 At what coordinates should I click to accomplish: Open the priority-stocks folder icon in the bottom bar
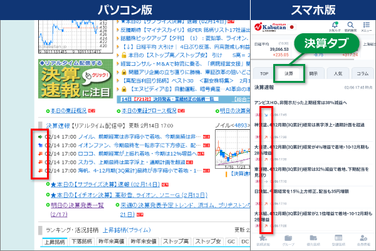(313, 238)
